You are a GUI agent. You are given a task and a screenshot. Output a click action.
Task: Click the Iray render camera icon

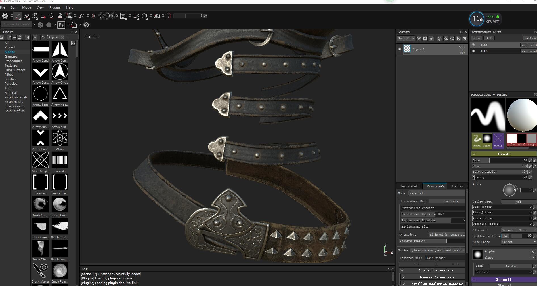[x=157, y=16]
